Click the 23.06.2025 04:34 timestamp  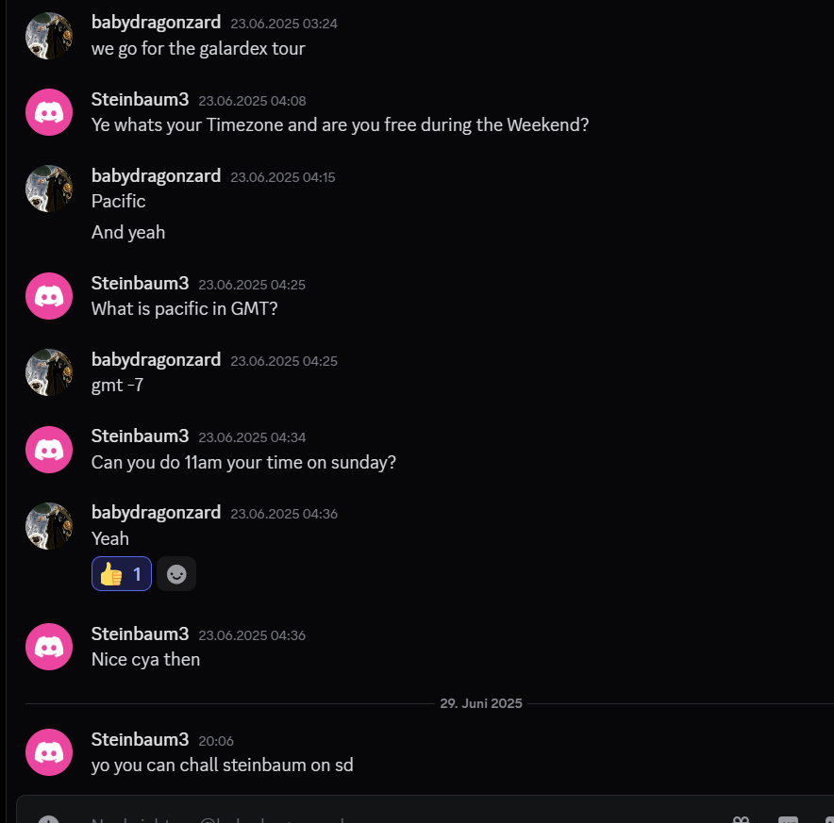[x=252, y=437]
